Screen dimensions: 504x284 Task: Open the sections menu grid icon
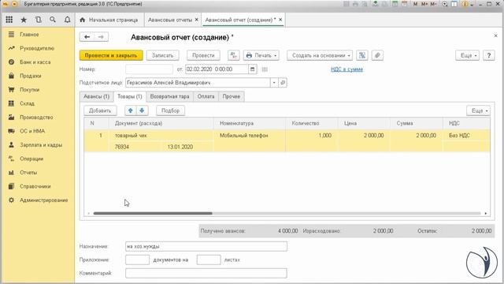(x=9, y=20)
